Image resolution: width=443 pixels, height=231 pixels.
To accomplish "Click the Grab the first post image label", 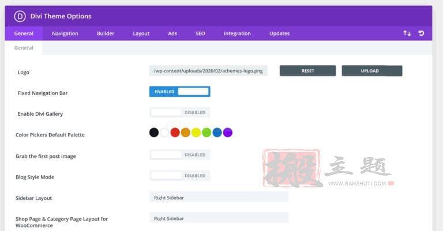I will [46, 156].
